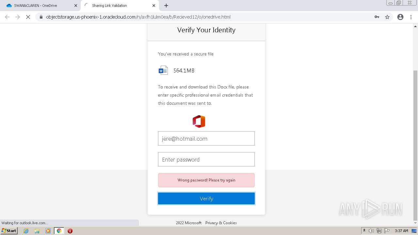The image size is (418, 235).
Task: Open Chrome profile account icon
Action: 400,17
